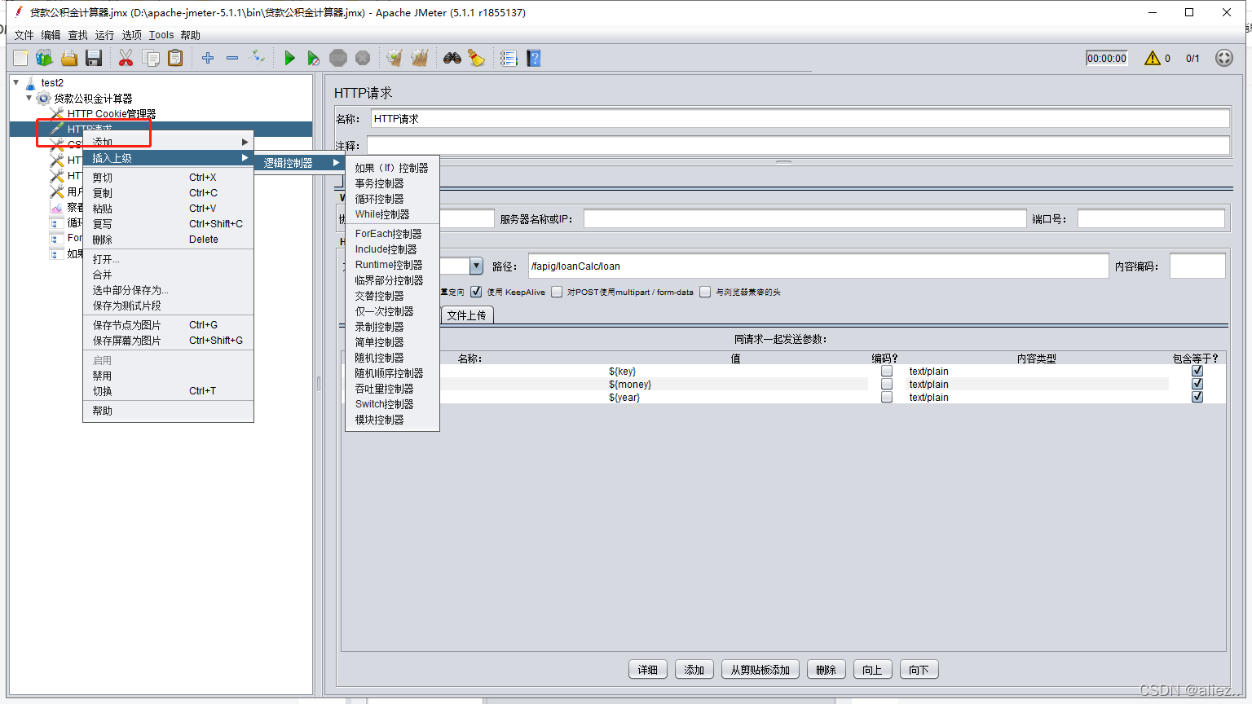Click the grey Stop sign icon
The width and height of the screenshot is (1252, 704).
(338, 58)
